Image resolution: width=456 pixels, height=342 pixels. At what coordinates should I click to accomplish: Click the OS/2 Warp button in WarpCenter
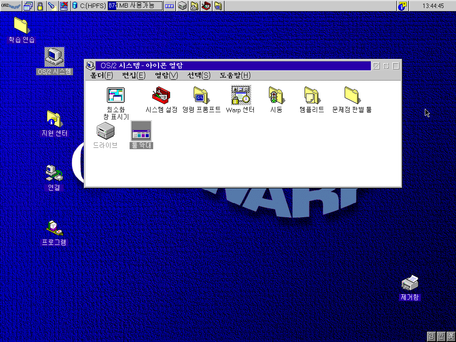(11, 6)
